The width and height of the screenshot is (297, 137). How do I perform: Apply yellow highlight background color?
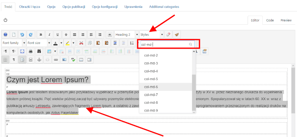(x=68, y=43)
